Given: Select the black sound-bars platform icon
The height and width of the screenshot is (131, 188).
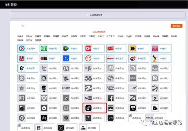Looking at the screenshot, I should tap(44, 118).
